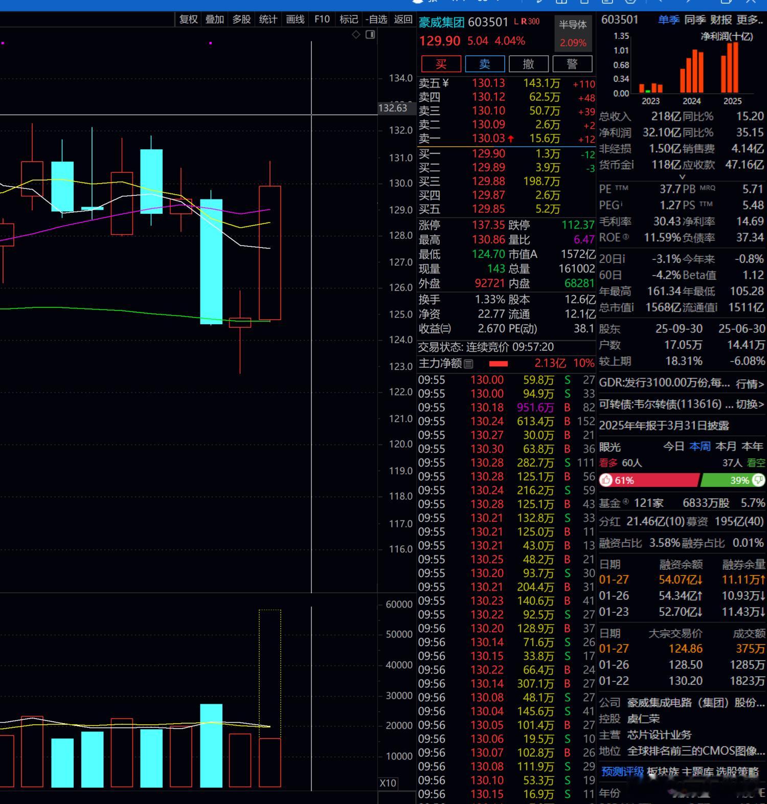Screen dimensions: 767x804
Task: Click 返回 to go back
Action: pos(403,19)
